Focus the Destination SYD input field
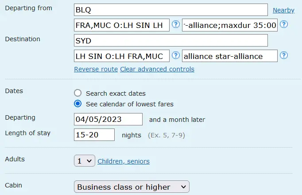Image resolution: width=302 pixels, height=195 pixels. (x=171, y=40)
